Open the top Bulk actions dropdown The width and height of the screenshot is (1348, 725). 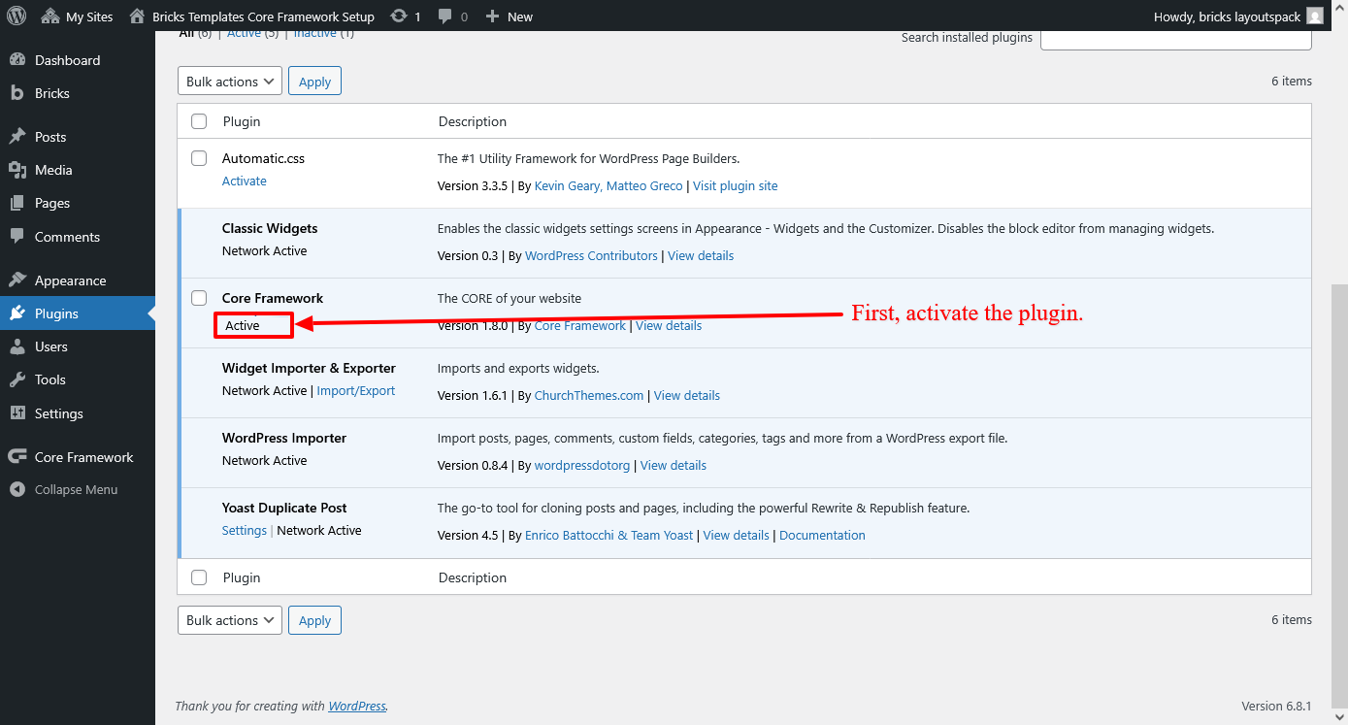coord(230,82)
